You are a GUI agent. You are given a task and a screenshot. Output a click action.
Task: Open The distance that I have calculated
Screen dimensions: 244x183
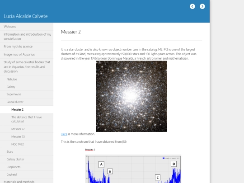(x=27, y=119)
